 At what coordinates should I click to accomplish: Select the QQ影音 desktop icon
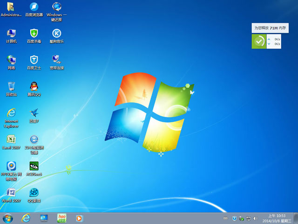tap(34, 195)
